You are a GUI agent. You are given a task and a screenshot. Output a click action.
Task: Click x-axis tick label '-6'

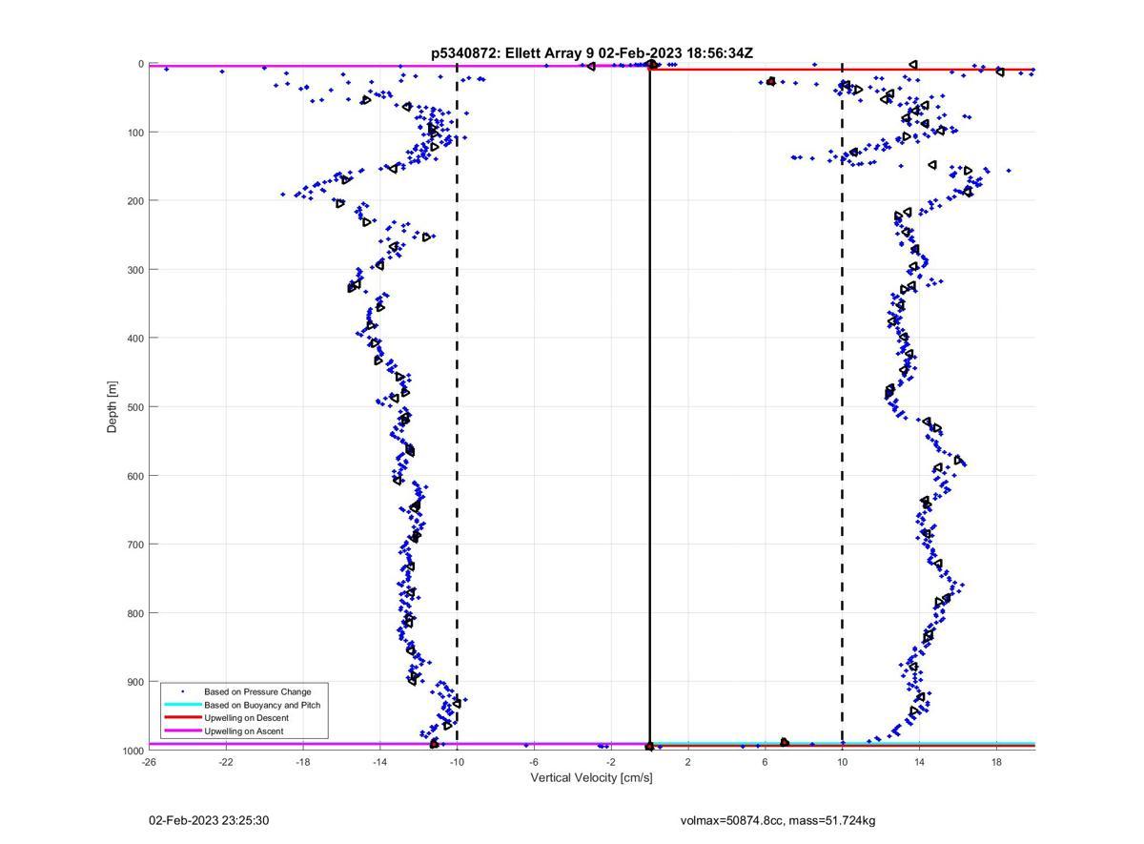(534, 762)
